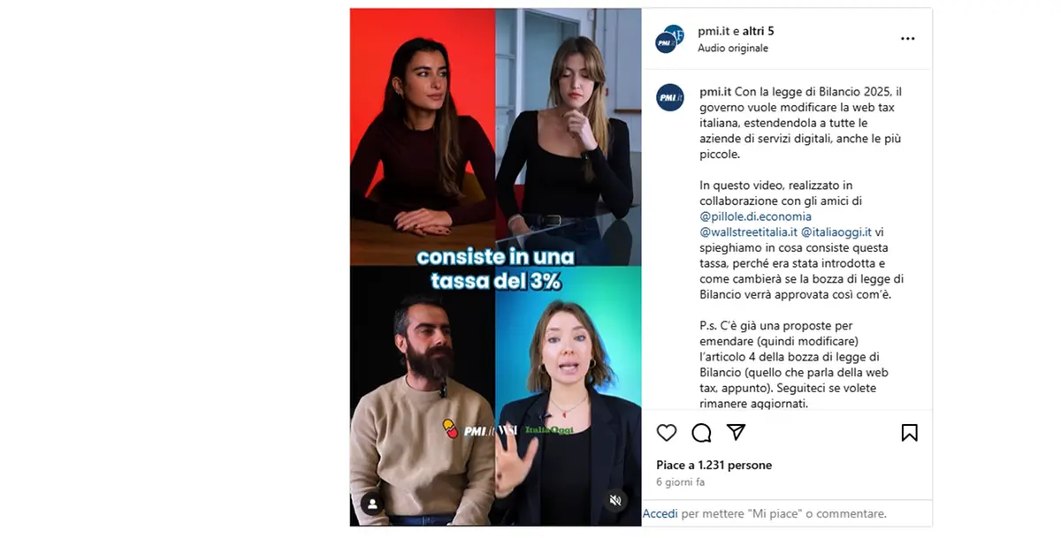The width and height of the screenshot is (1061, 538).
Task: Open comments with the speech bubble icon
Action: pos(702,432)
